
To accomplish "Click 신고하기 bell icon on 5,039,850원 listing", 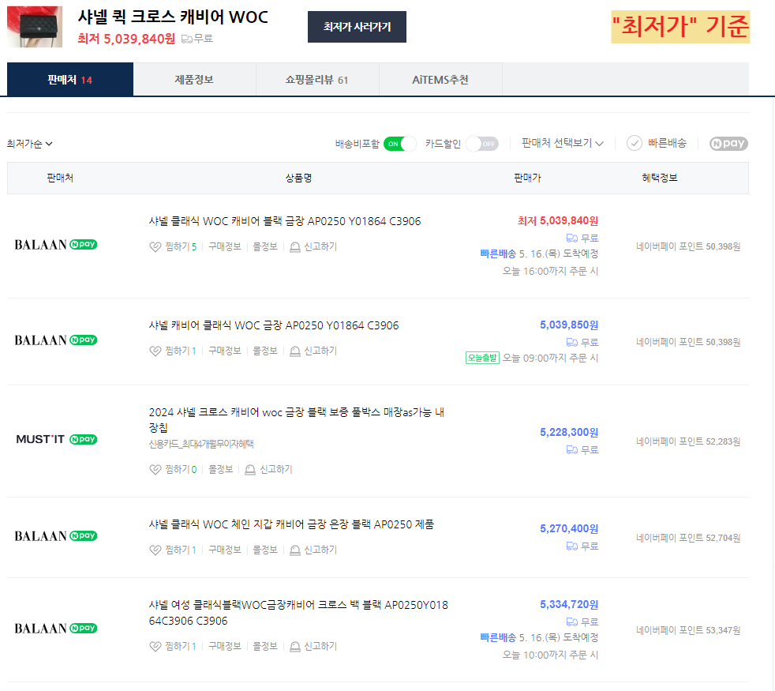I will click(x=295, y=351).
